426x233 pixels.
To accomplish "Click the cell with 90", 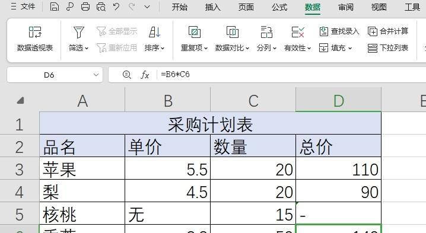I will (339, 191).
